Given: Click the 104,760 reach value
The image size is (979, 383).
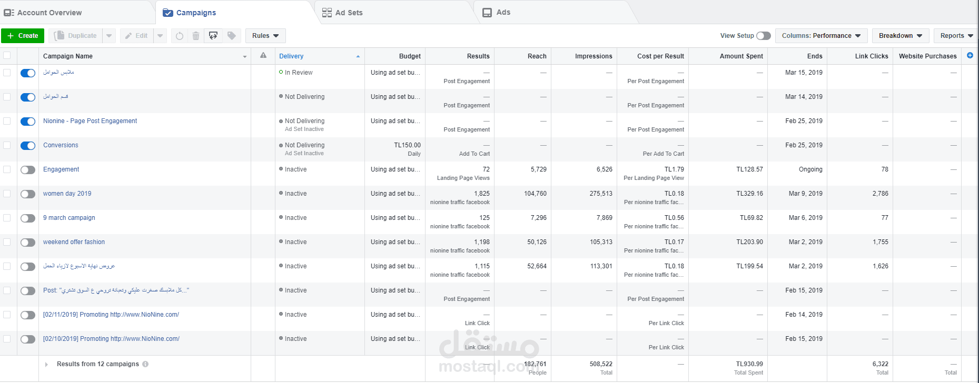Looking at the screenshot, I should pos(535,194).
